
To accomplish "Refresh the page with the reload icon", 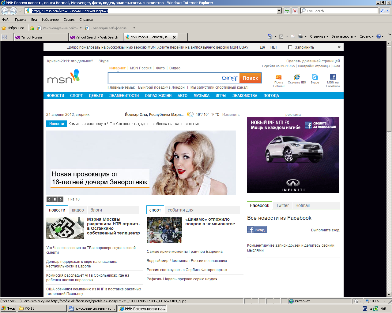I will click(x=287, y=11).
